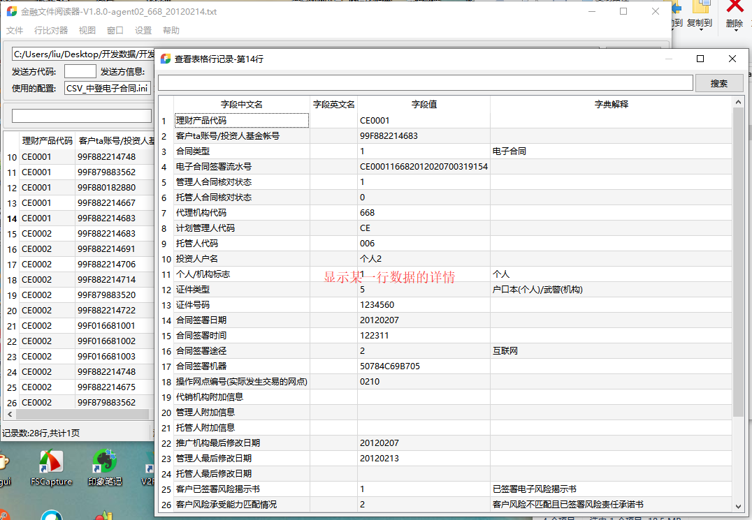Click the 字典解释 column header
This screenshot has height=520, width=752.
611,105
